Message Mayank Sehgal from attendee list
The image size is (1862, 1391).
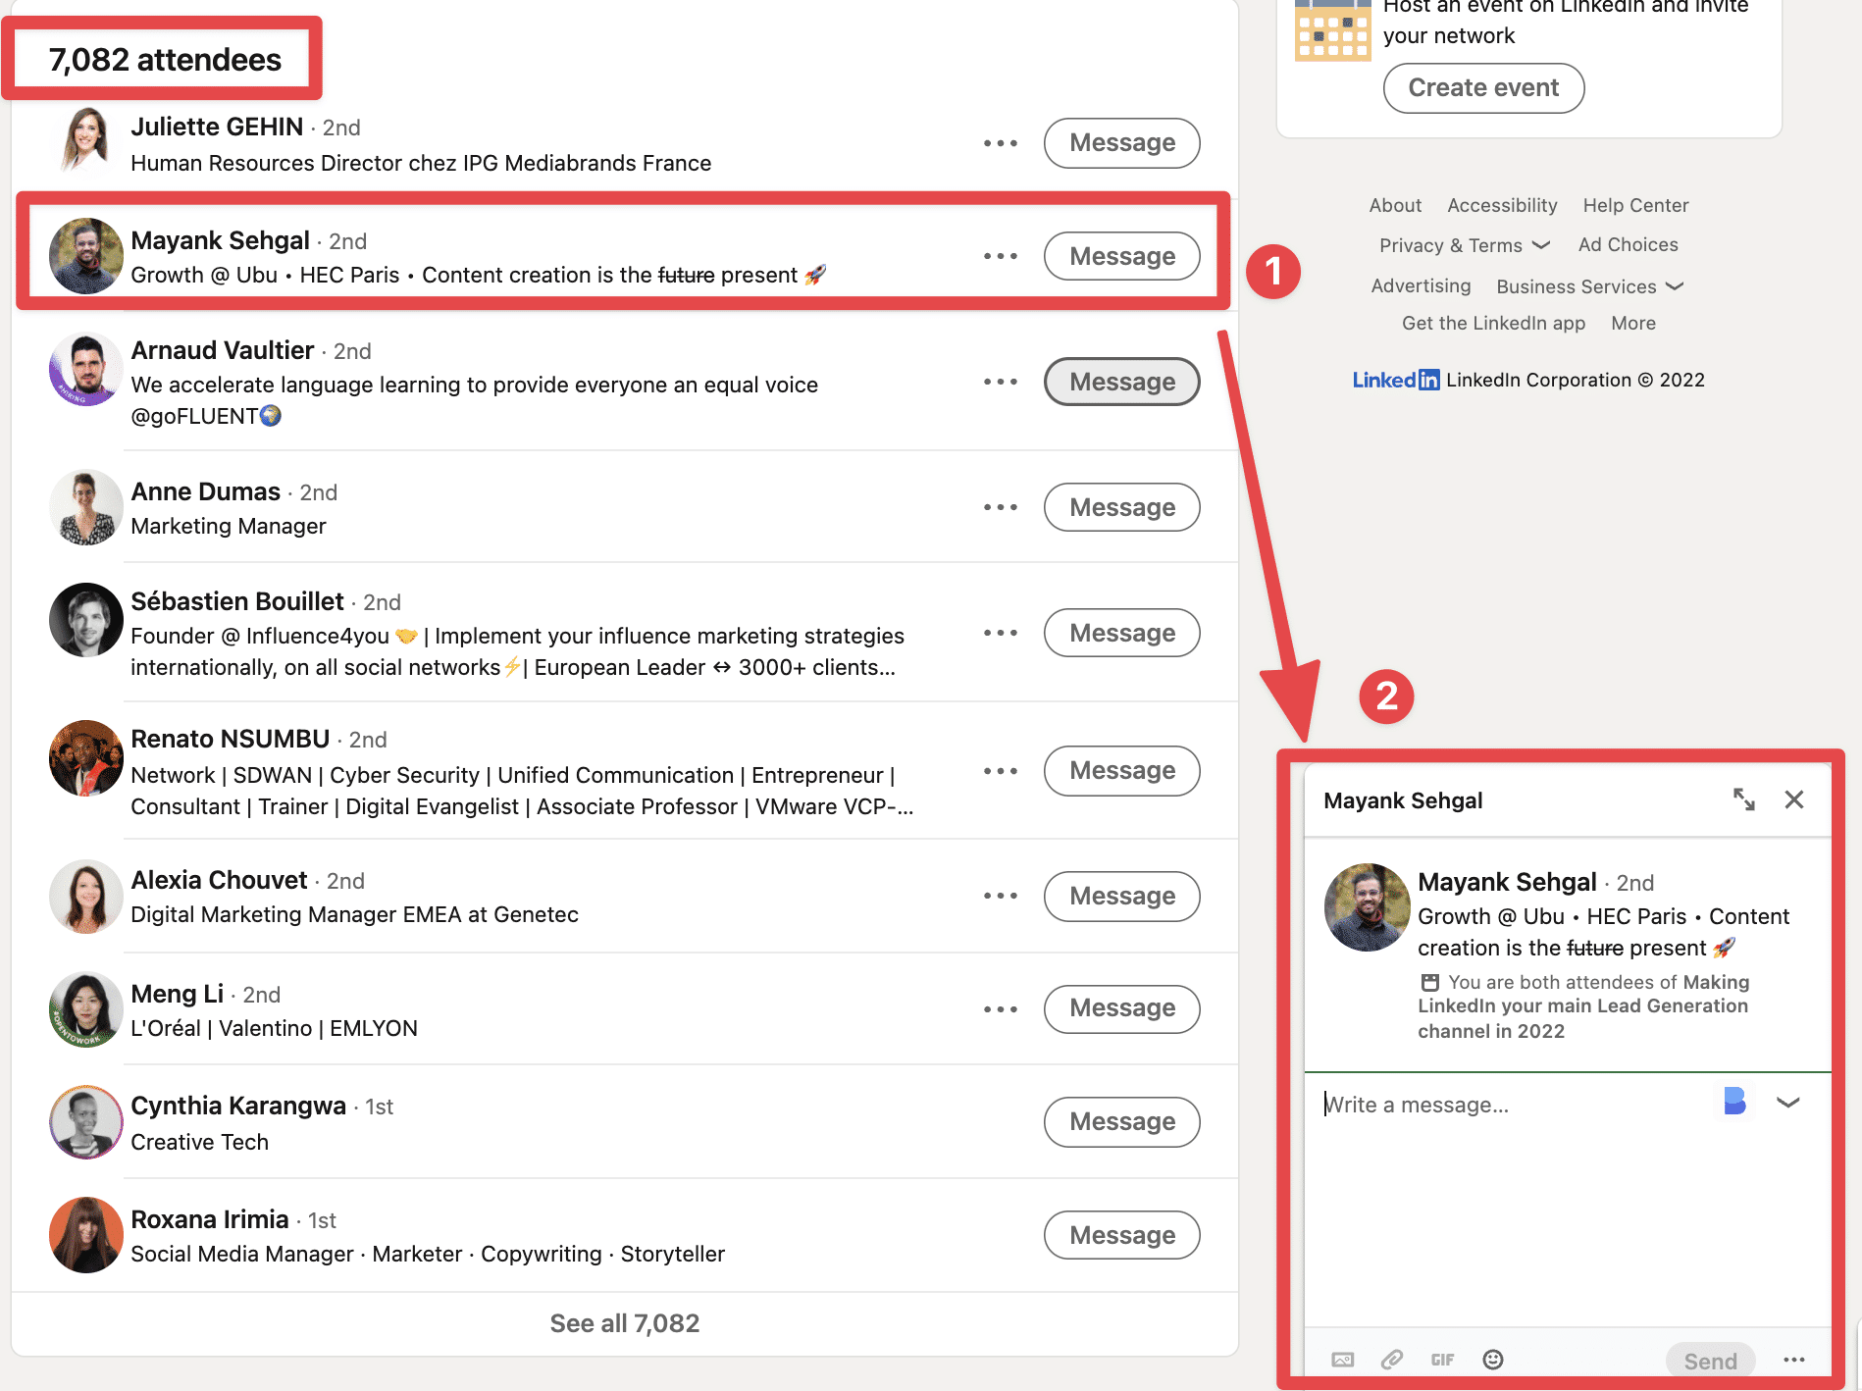[x=1121, y=256]
